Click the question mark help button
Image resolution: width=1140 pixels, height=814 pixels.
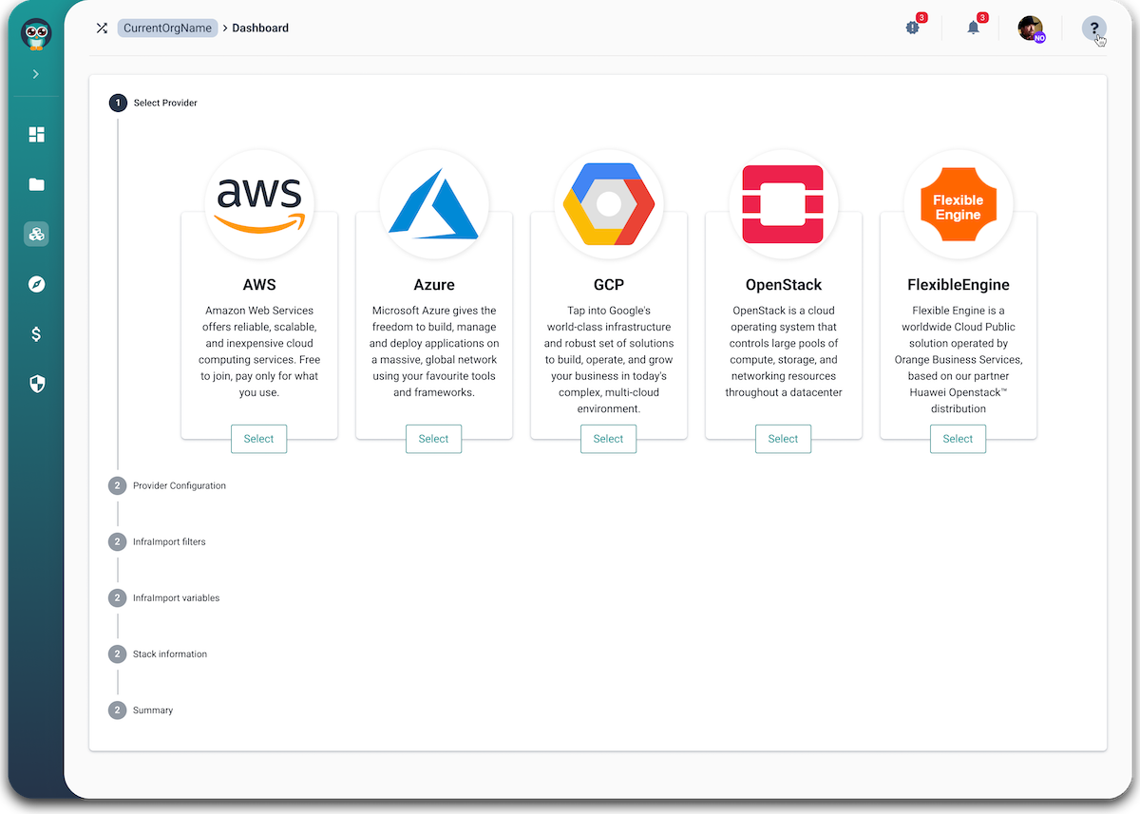[1094, 28]
